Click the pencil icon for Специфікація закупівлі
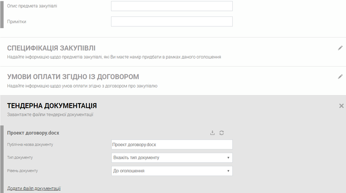This screenshot has width=346, height=193. point(340,48)
